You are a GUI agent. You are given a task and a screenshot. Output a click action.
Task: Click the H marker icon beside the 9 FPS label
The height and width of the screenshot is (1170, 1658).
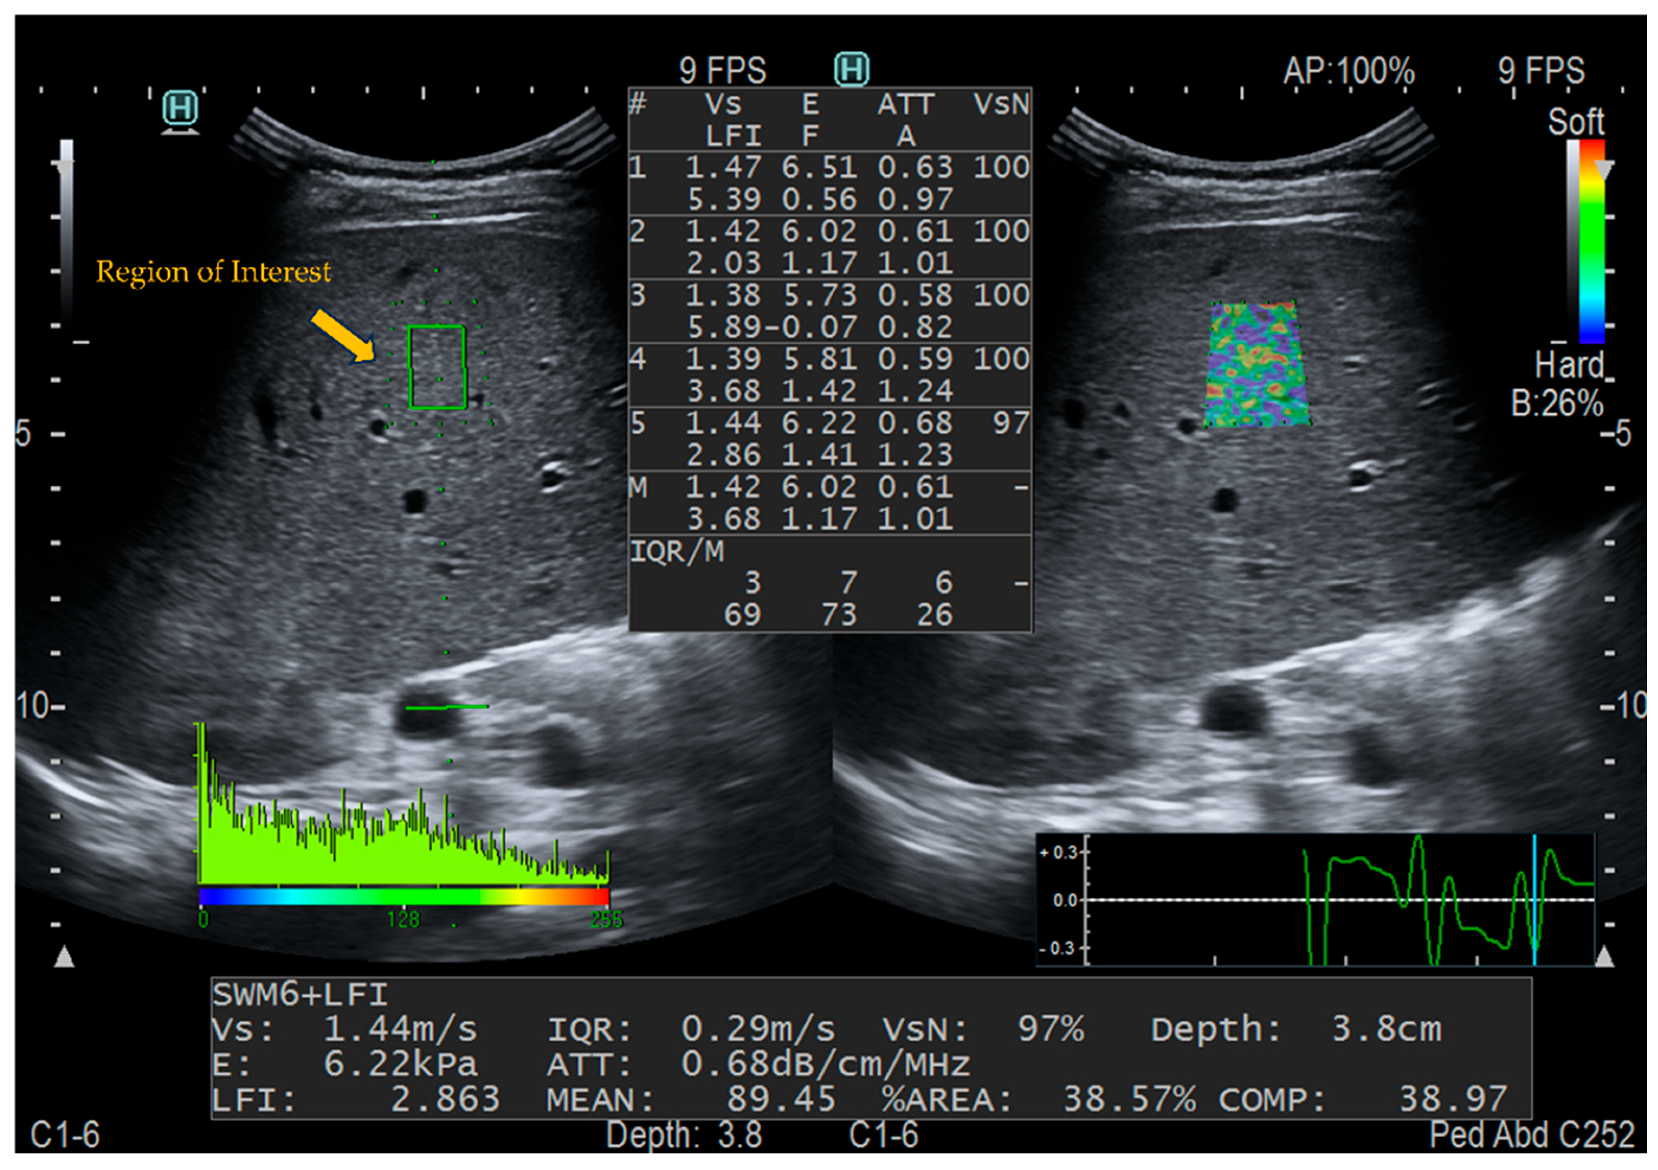tap(851, 70)
